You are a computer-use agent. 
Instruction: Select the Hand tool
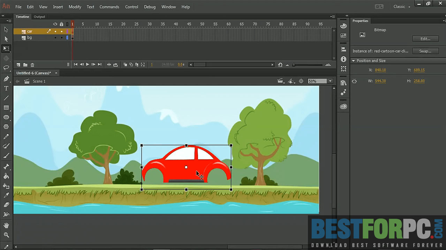click(x=6, y=226)
